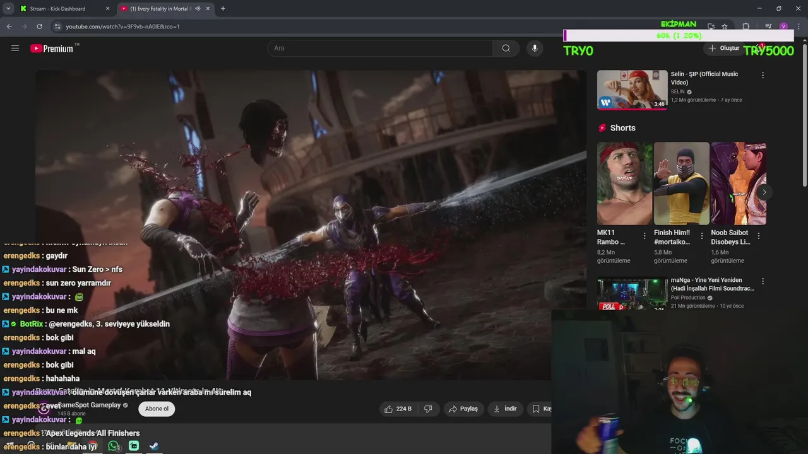Screen dimensions: 808x454
Task: Click the Noob Saibot Disobeys short title
Action: tap(730, 237)
